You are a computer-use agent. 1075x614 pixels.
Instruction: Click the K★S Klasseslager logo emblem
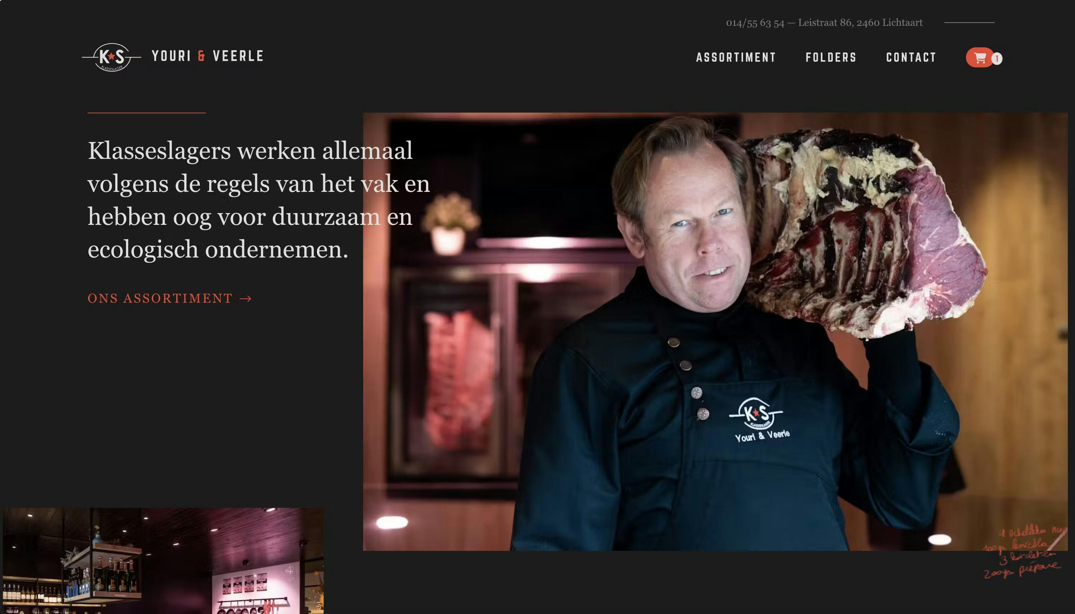pos(111,57)
